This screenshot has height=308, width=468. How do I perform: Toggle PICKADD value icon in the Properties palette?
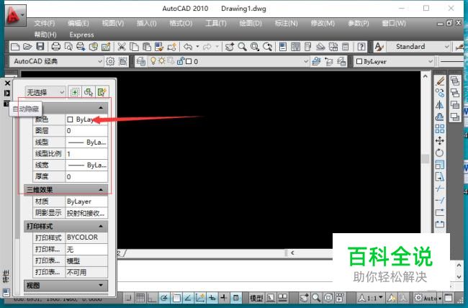pos(75,92)
